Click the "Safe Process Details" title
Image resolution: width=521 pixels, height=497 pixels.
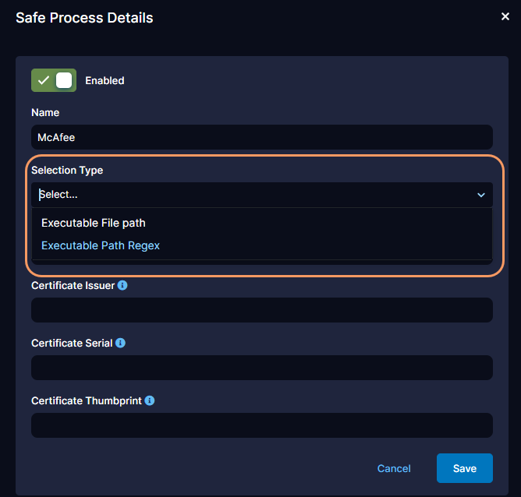[x=84, y=17]
